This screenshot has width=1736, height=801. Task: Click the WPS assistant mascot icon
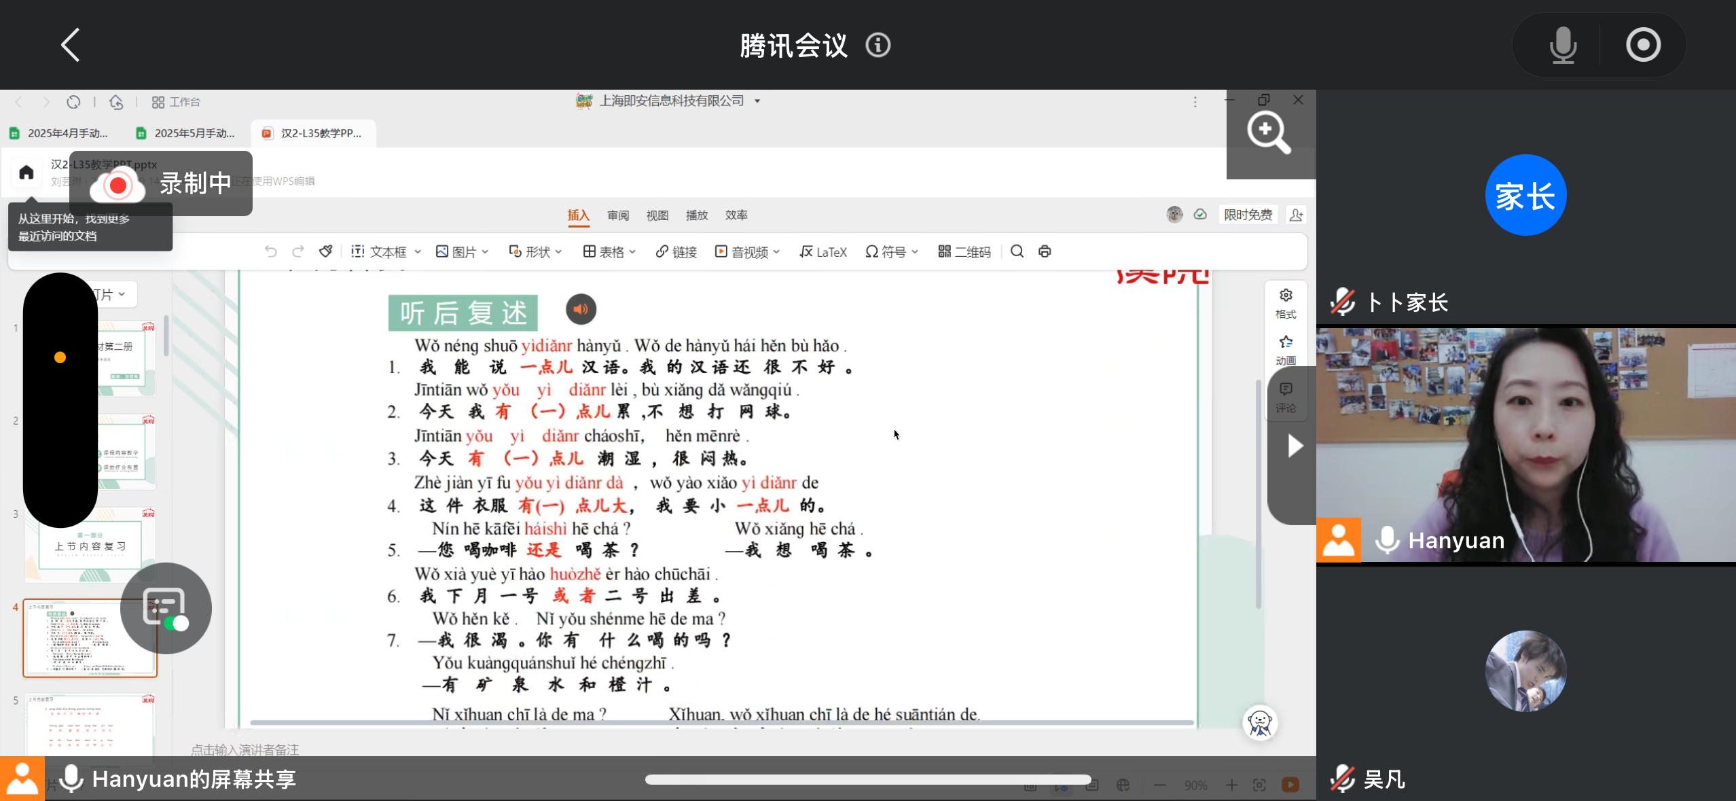tap(1260, 723)
